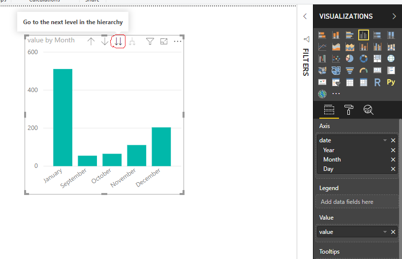
Task: Select the Gauge visualization
Action: [x=364, y=70]
